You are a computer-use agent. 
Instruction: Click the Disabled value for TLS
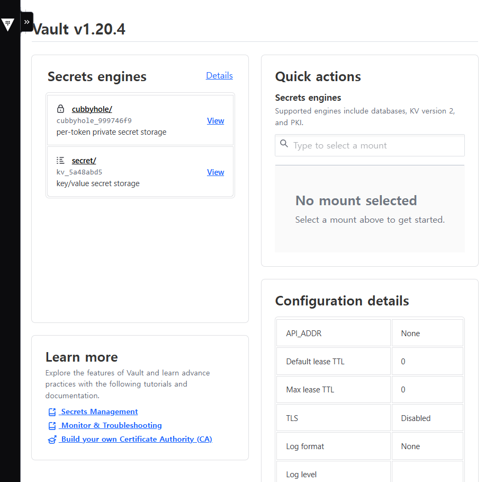[x=416, y=418]
